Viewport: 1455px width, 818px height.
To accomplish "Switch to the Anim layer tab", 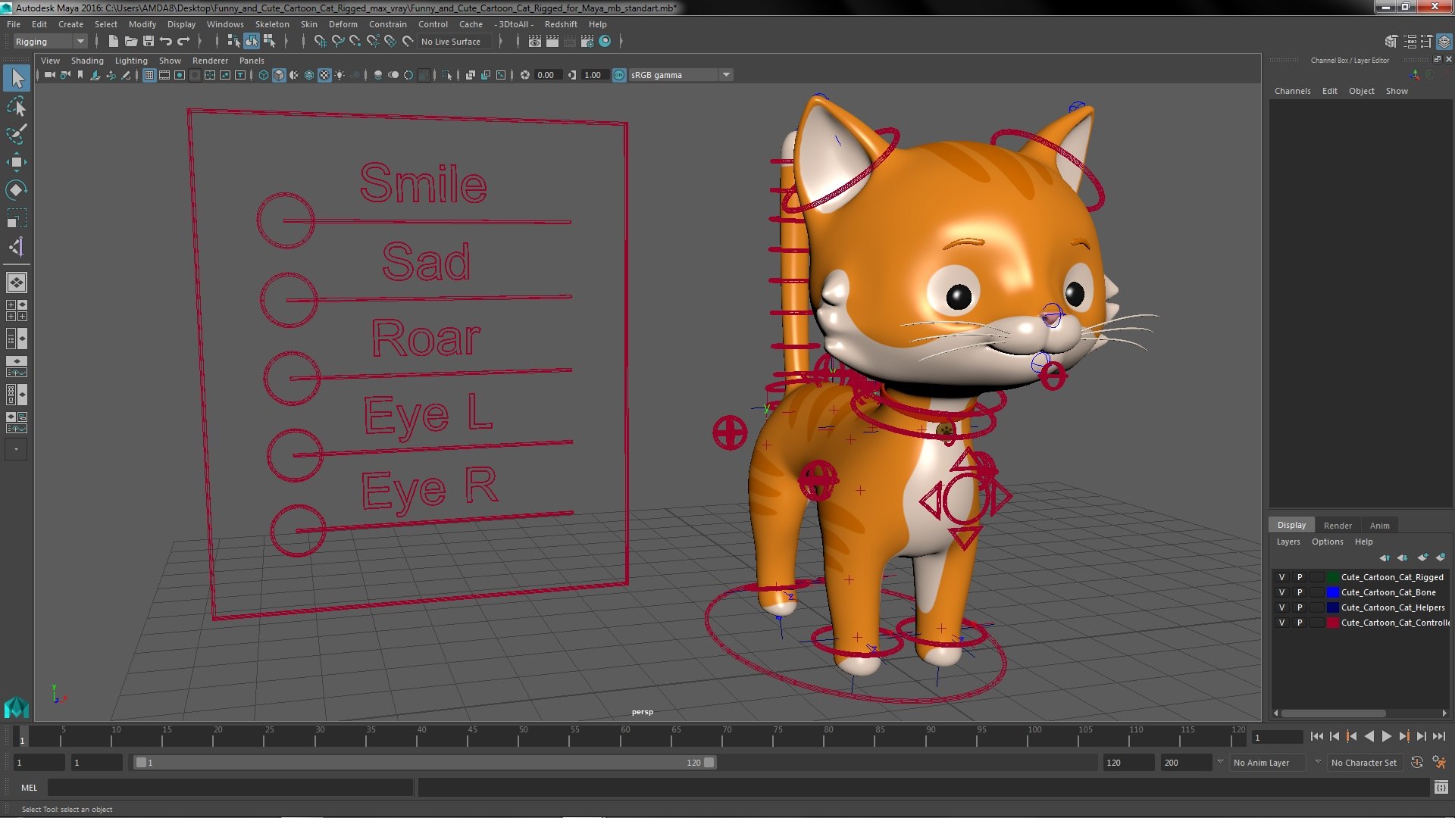I will tap(1379, 525).
